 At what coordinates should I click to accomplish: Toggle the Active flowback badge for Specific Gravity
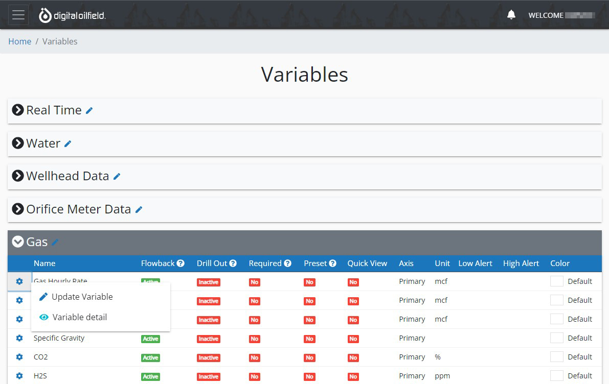(x=150, y=338)
